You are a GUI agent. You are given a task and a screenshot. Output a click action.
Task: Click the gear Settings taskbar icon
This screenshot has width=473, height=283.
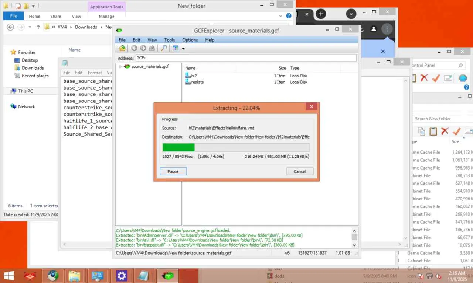pos(122,276)
